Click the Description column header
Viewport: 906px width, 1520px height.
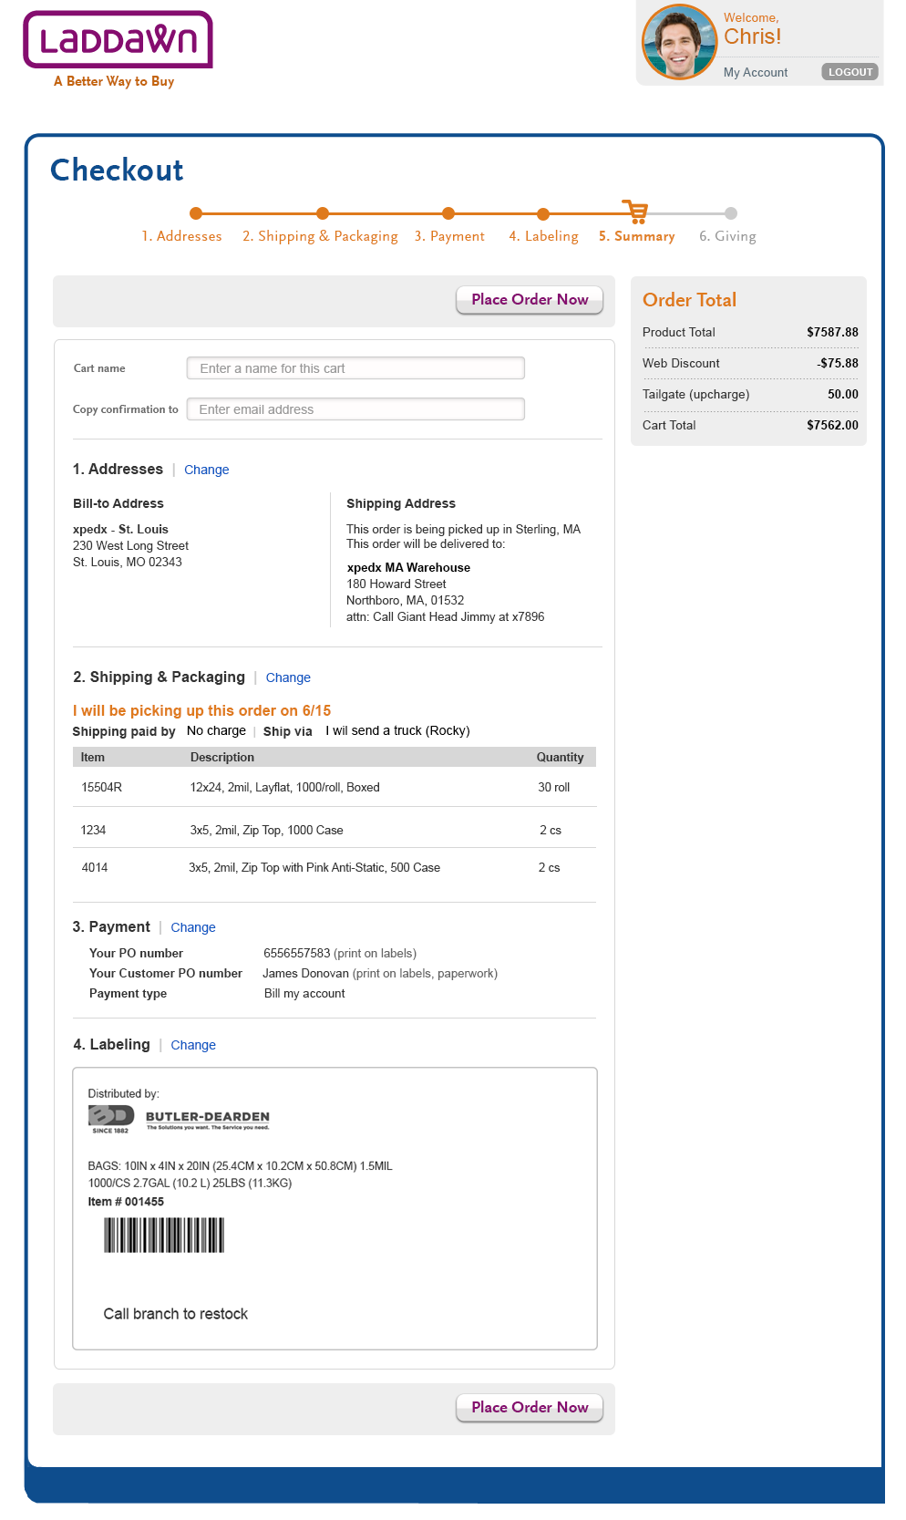pyautogui.click(x=222, y=757)
